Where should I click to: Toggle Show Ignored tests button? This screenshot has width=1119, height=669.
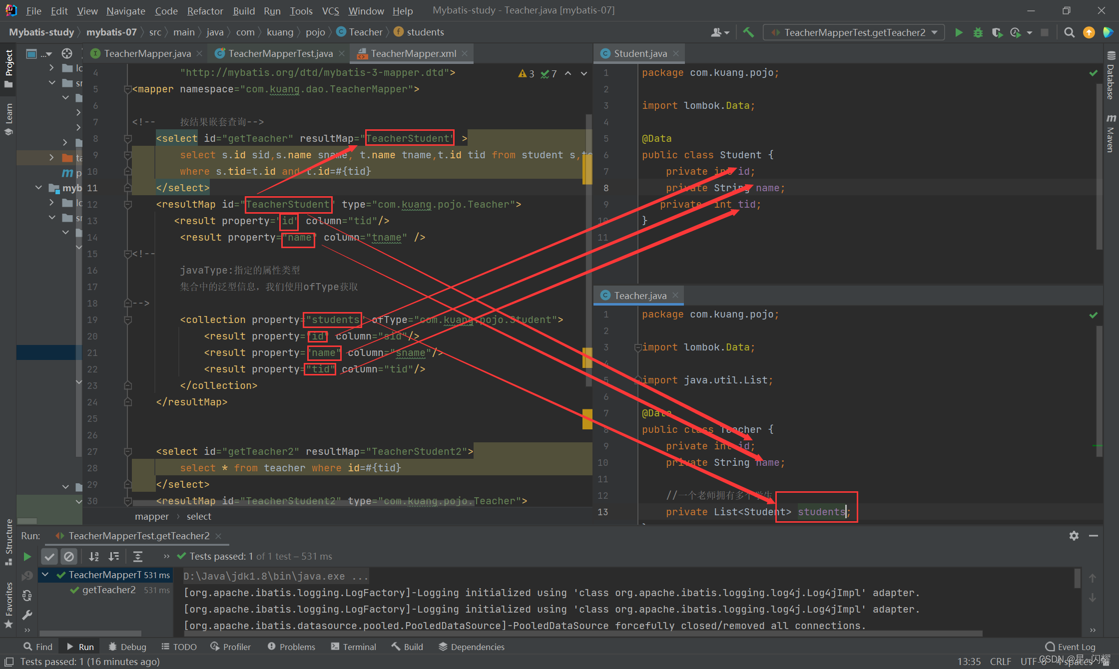click(69, 556)
